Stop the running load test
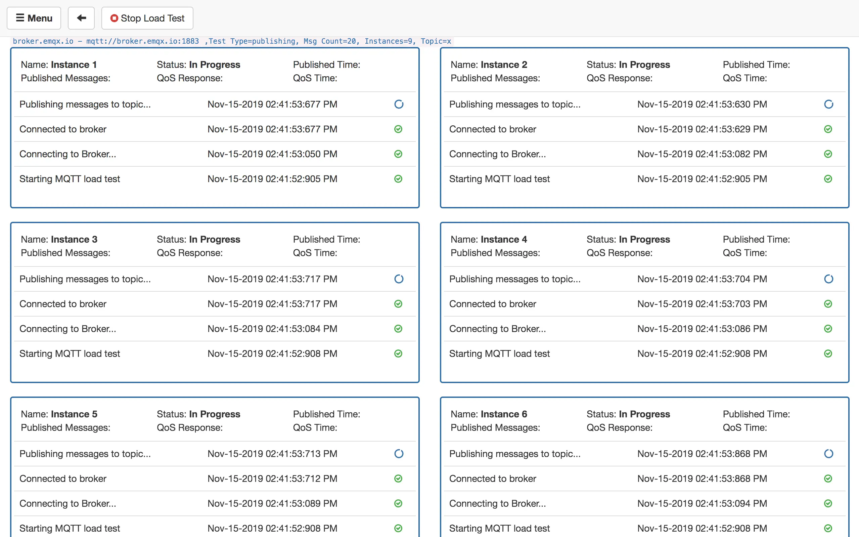The image size is (859, 537). (147, 18)
